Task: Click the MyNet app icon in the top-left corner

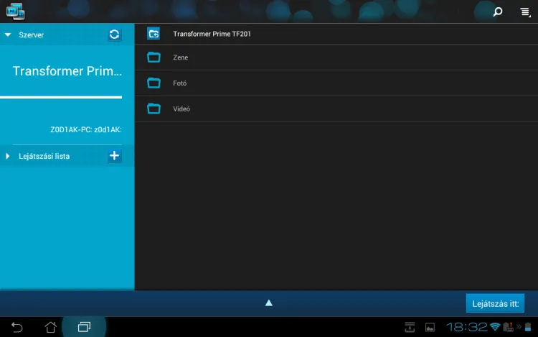Action: tap(15, 11)
